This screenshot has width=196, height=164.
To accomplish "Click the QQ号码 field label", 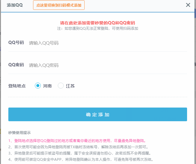I will tap(16, 42).
